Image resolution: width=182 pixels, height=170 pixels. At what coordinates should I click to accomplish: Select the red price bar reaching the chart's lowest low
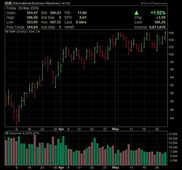(16, 116)
